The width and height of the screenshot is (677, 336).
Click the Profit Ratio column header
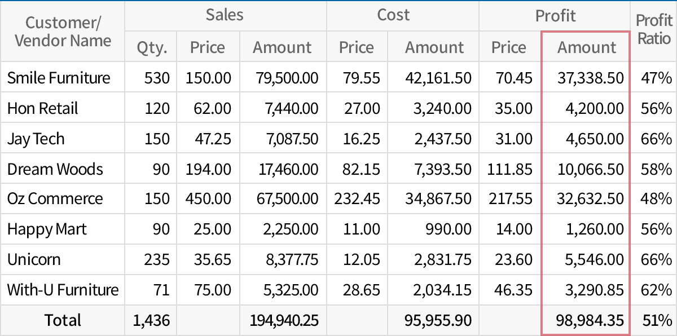pyautogui.click(x=653, y=31)
